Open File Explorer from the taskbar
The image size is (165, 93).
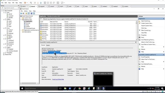click(x=65, y=88)
